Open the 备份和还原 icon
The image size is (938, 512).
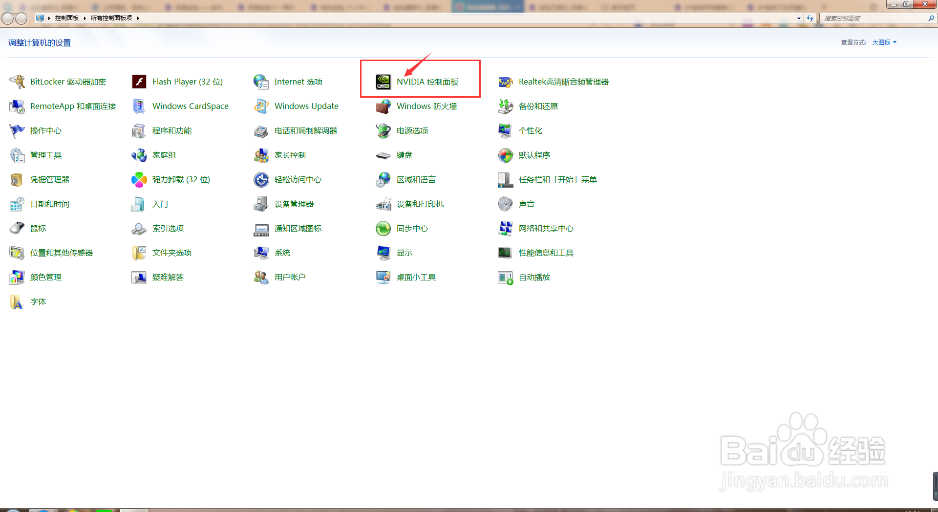(506, 106)
